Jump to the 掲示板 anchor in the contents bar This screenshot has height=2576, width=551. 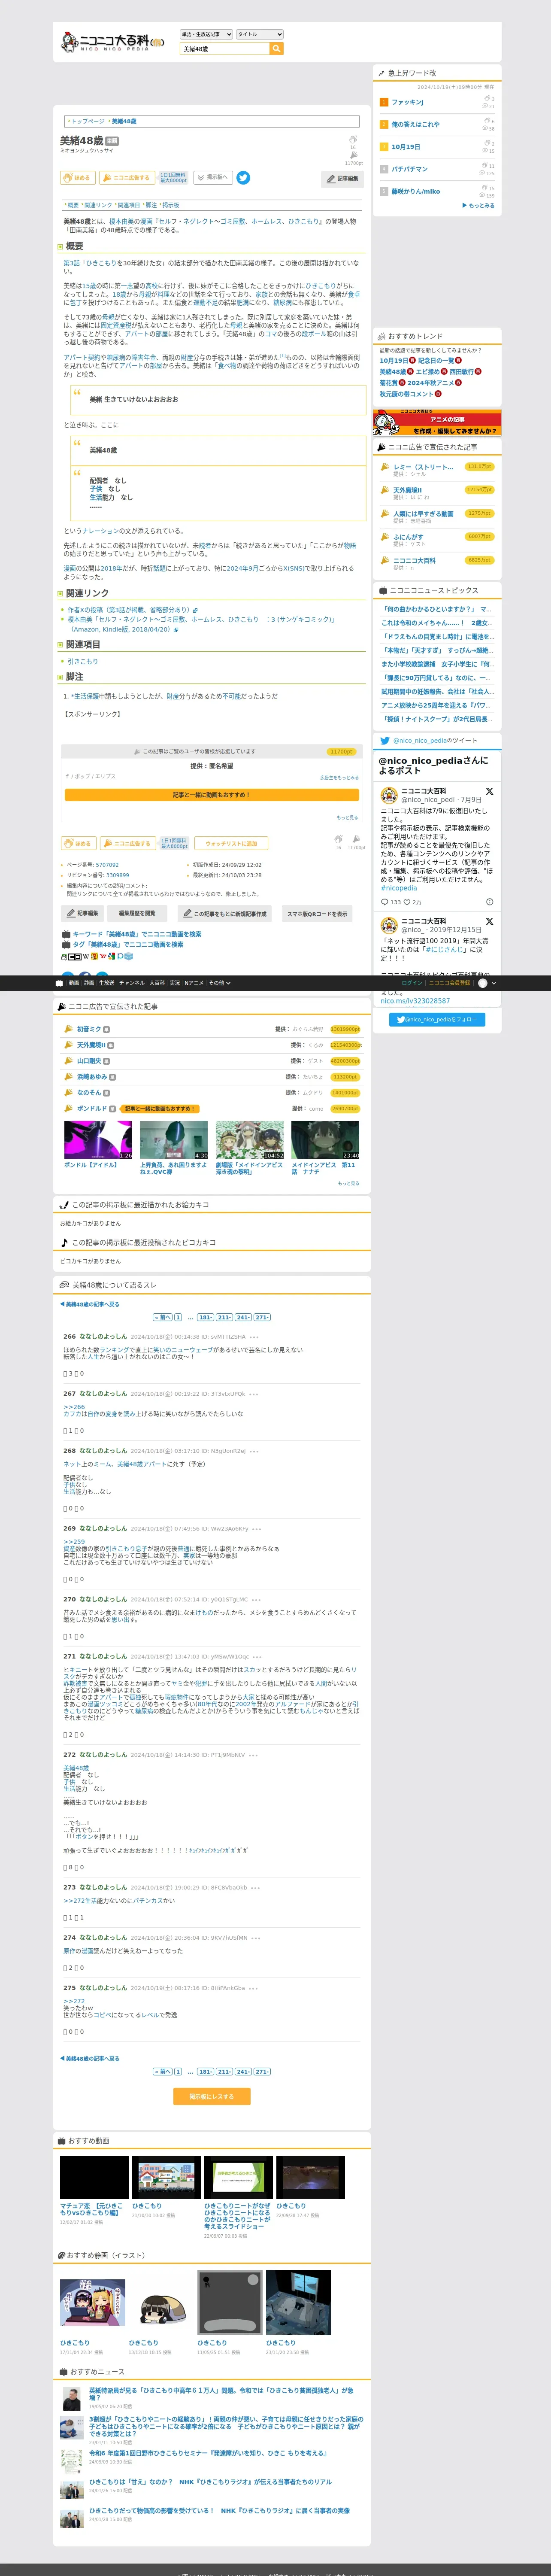pyautogui.click(x=170, y=205)
